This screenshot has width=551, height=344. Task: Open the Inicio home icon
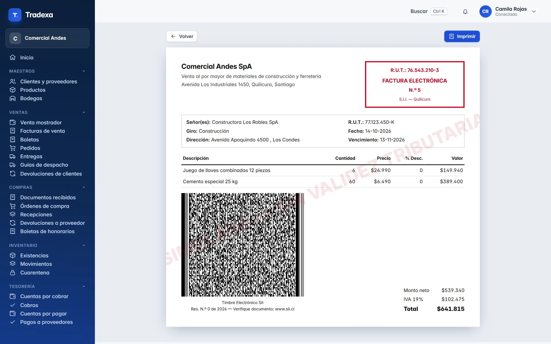pyautogui.click(x=13, y=57)
